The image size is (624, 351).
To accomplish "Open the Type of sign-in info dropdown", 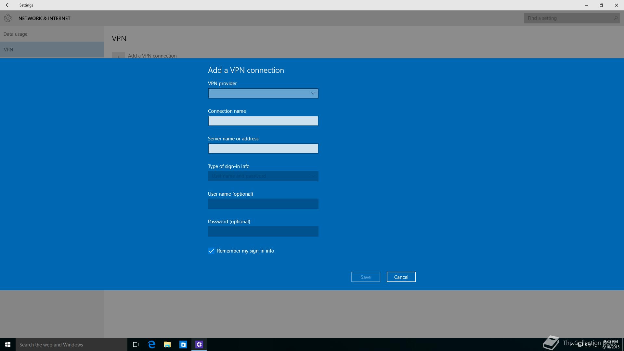I will tap(263, 176).
